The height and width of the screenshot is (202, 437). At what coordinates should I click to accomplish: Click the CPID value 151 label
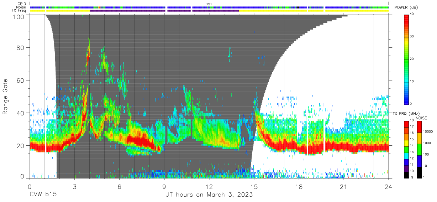(209, 4)
